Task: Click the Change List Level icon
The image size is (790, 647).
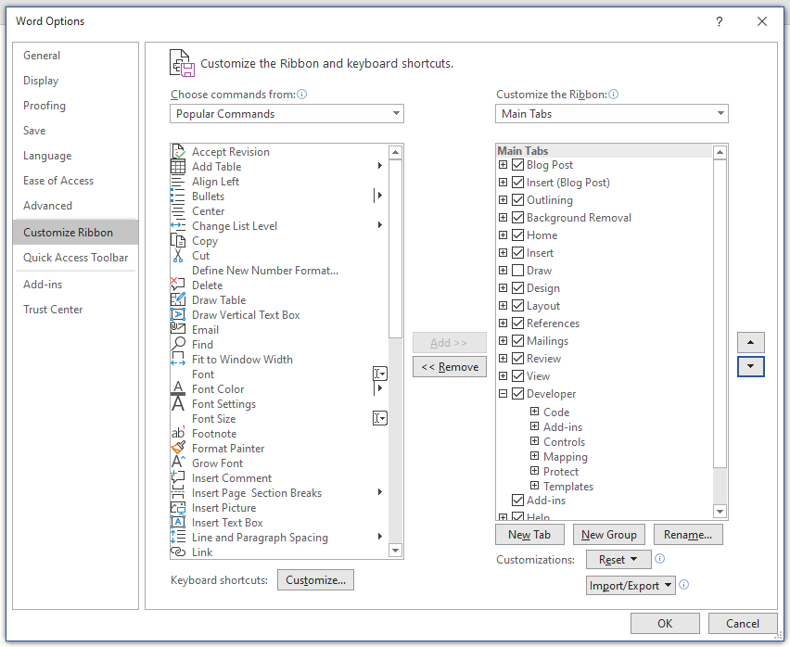Action: coord(178,225)
